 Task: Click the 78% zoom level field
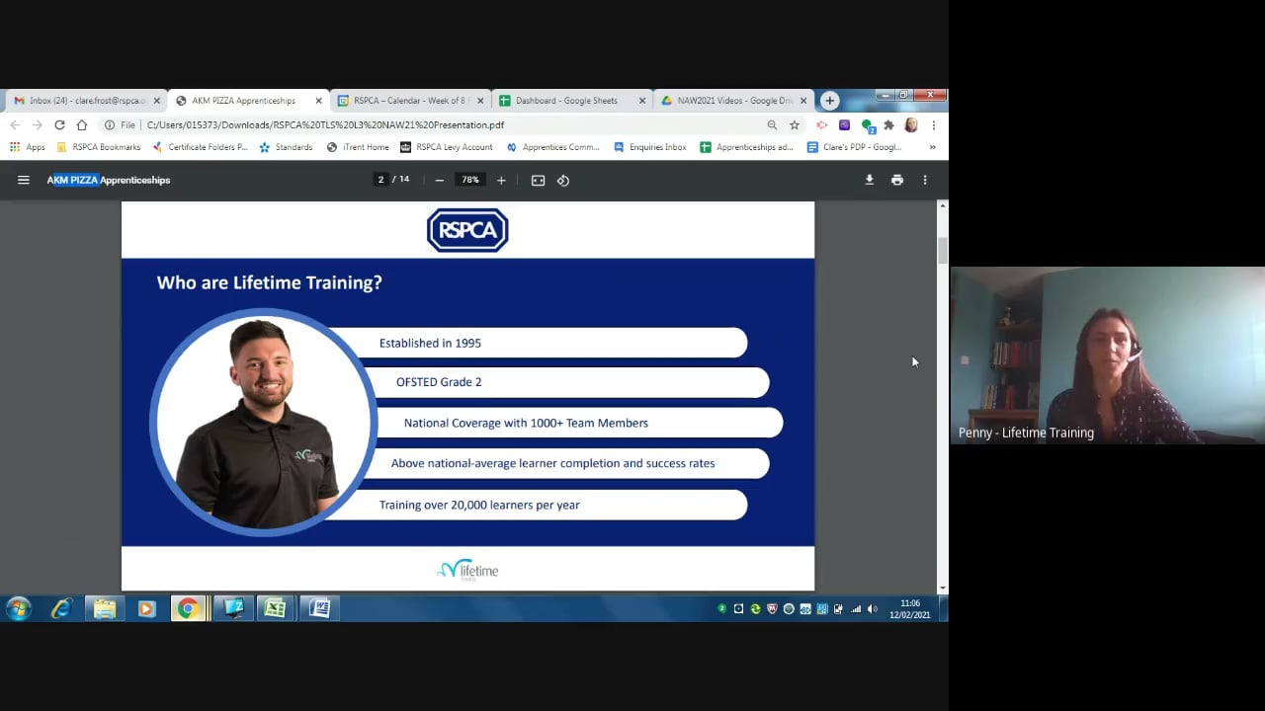tap(469, 180)
